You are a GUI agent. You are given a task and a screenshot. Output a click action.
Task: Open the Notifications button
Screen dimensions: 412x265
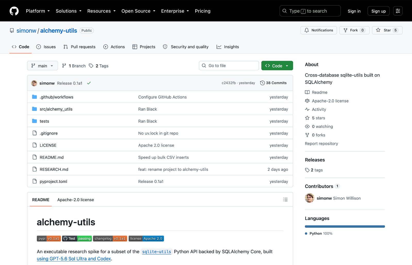[x=319, y=30]
